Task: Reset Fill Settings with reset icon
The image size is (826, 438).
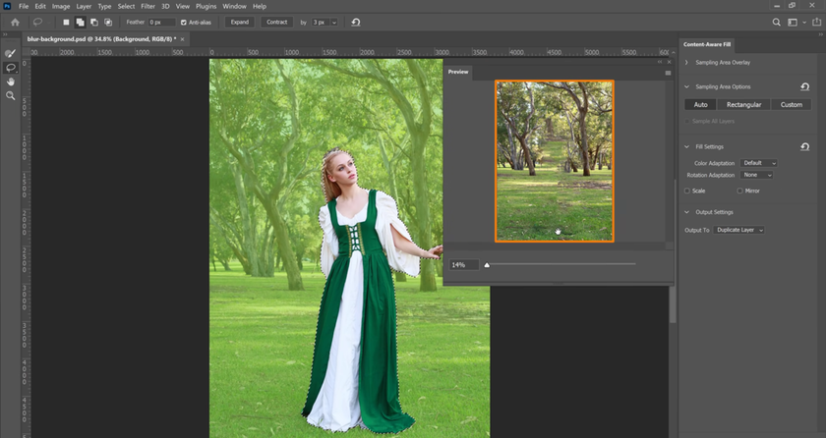Action: (804, 146)
